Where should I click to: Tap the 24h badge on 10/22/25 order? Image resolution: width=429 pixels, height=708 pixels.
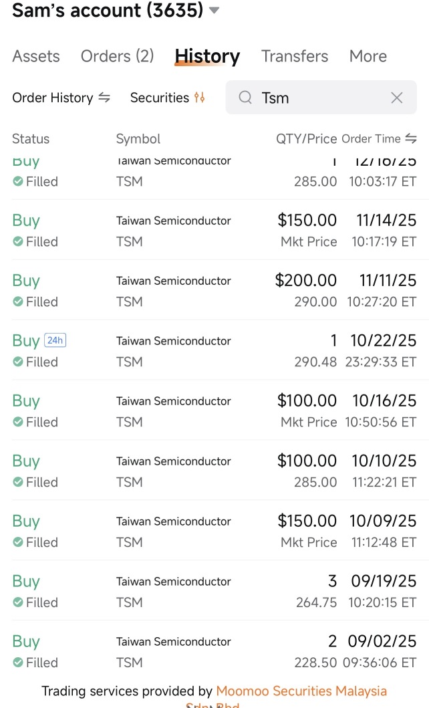[55, 340]
